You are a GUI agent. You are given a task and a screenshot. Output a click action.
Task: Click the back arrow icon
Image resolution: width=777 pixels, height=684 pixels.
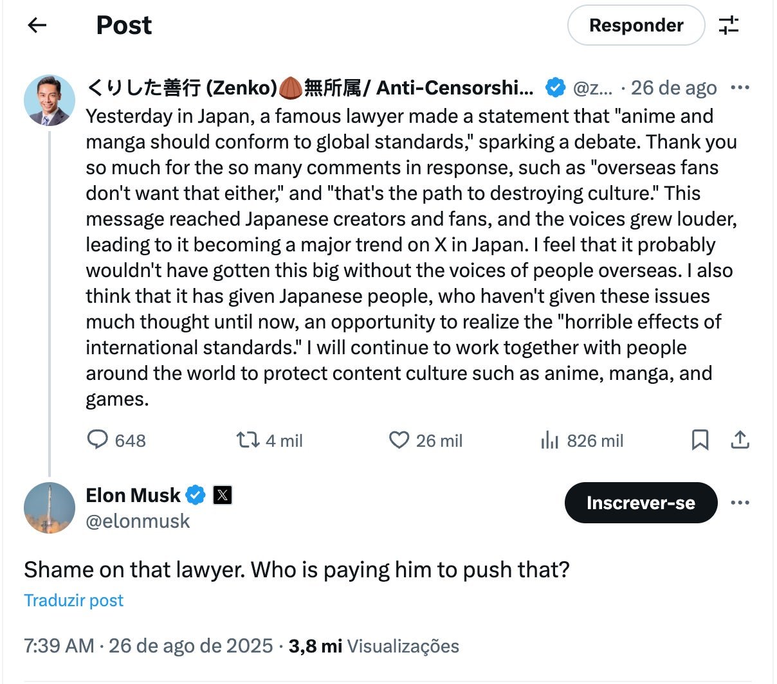(37, 25)
